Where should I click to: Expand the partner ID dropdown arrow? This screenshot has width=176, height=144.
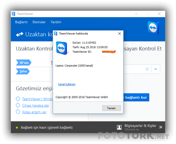tap(156, 69)
